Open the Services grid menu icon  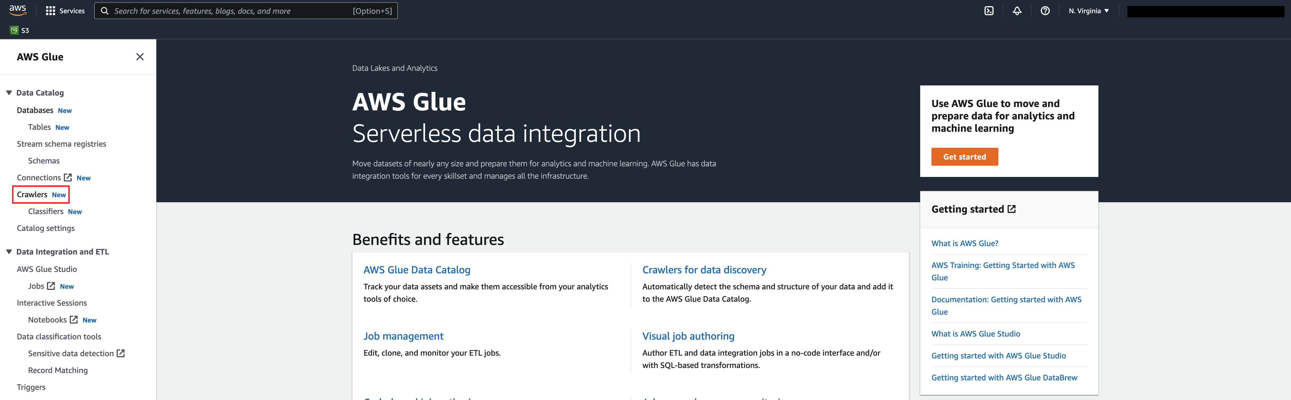pyautogui.click(x=50, y=11)
